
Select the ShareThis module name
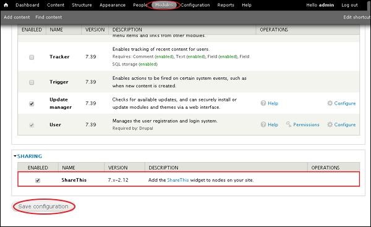pyautogui.click(x=74, y=180)
